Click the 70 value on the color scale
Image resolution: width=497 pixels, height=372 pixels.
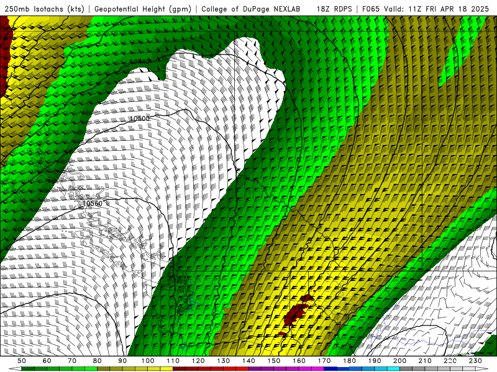tap(72, 361)
